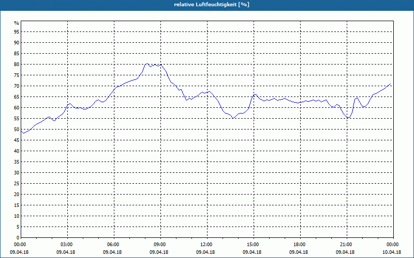The height and width of the screenshot is (258, 414).
Task: Select the '50' y-axis tick label
Action: coord(17,130)
